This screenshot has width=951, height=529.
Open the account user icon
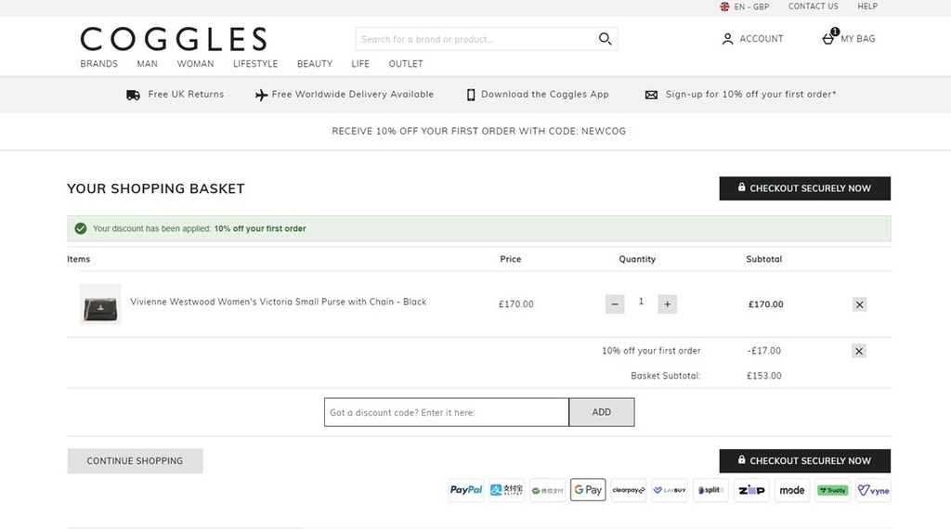(727, 39)
